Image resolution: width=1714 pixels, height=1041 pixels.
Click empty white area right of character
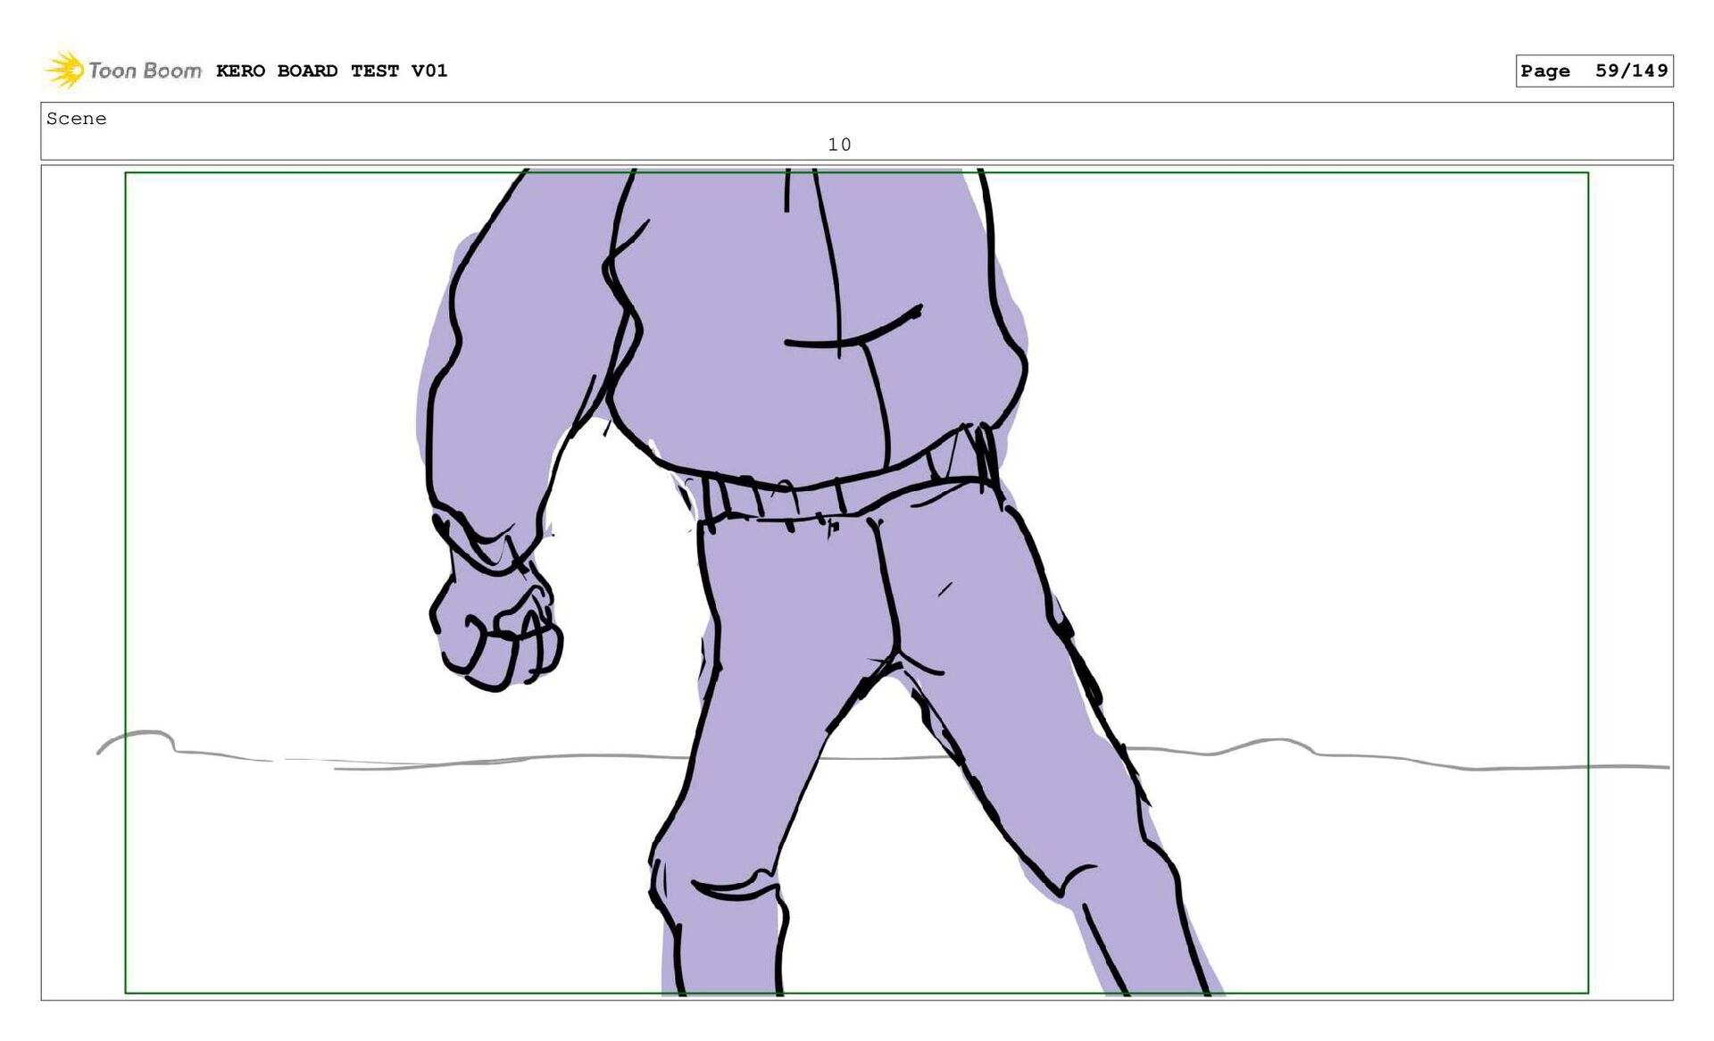(1339, 446)
